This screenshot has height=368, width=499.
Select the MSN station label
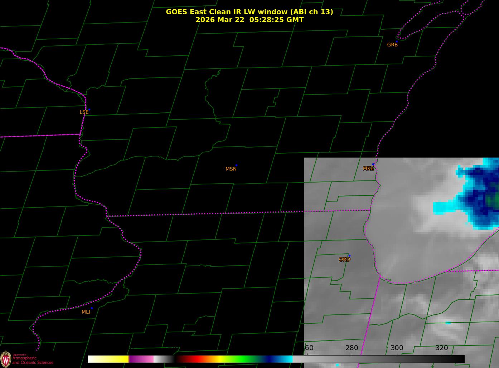[231, 169]
